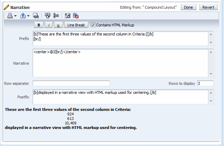The width and height of the screenshot is (224, 146).
Task: Click the print icon in the toolbar
Action: 10,16
